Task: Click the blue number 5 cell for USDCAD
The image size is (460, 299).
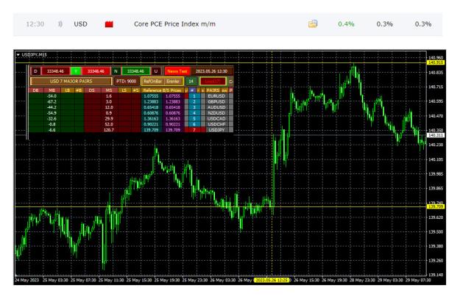Action: (x=194, y=118)
